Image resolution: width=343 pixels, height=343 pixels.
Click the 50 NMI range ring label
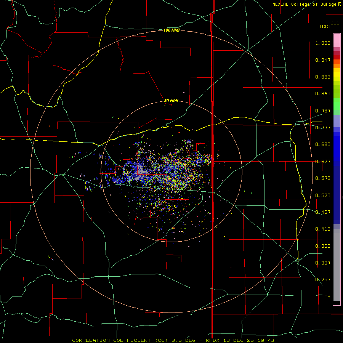tap(171, 101)
